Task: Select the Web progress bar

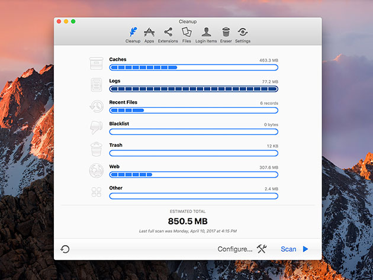Action: coord(194,175)
